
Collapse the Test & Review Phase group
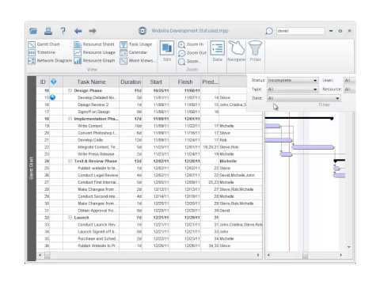[70, 161]
